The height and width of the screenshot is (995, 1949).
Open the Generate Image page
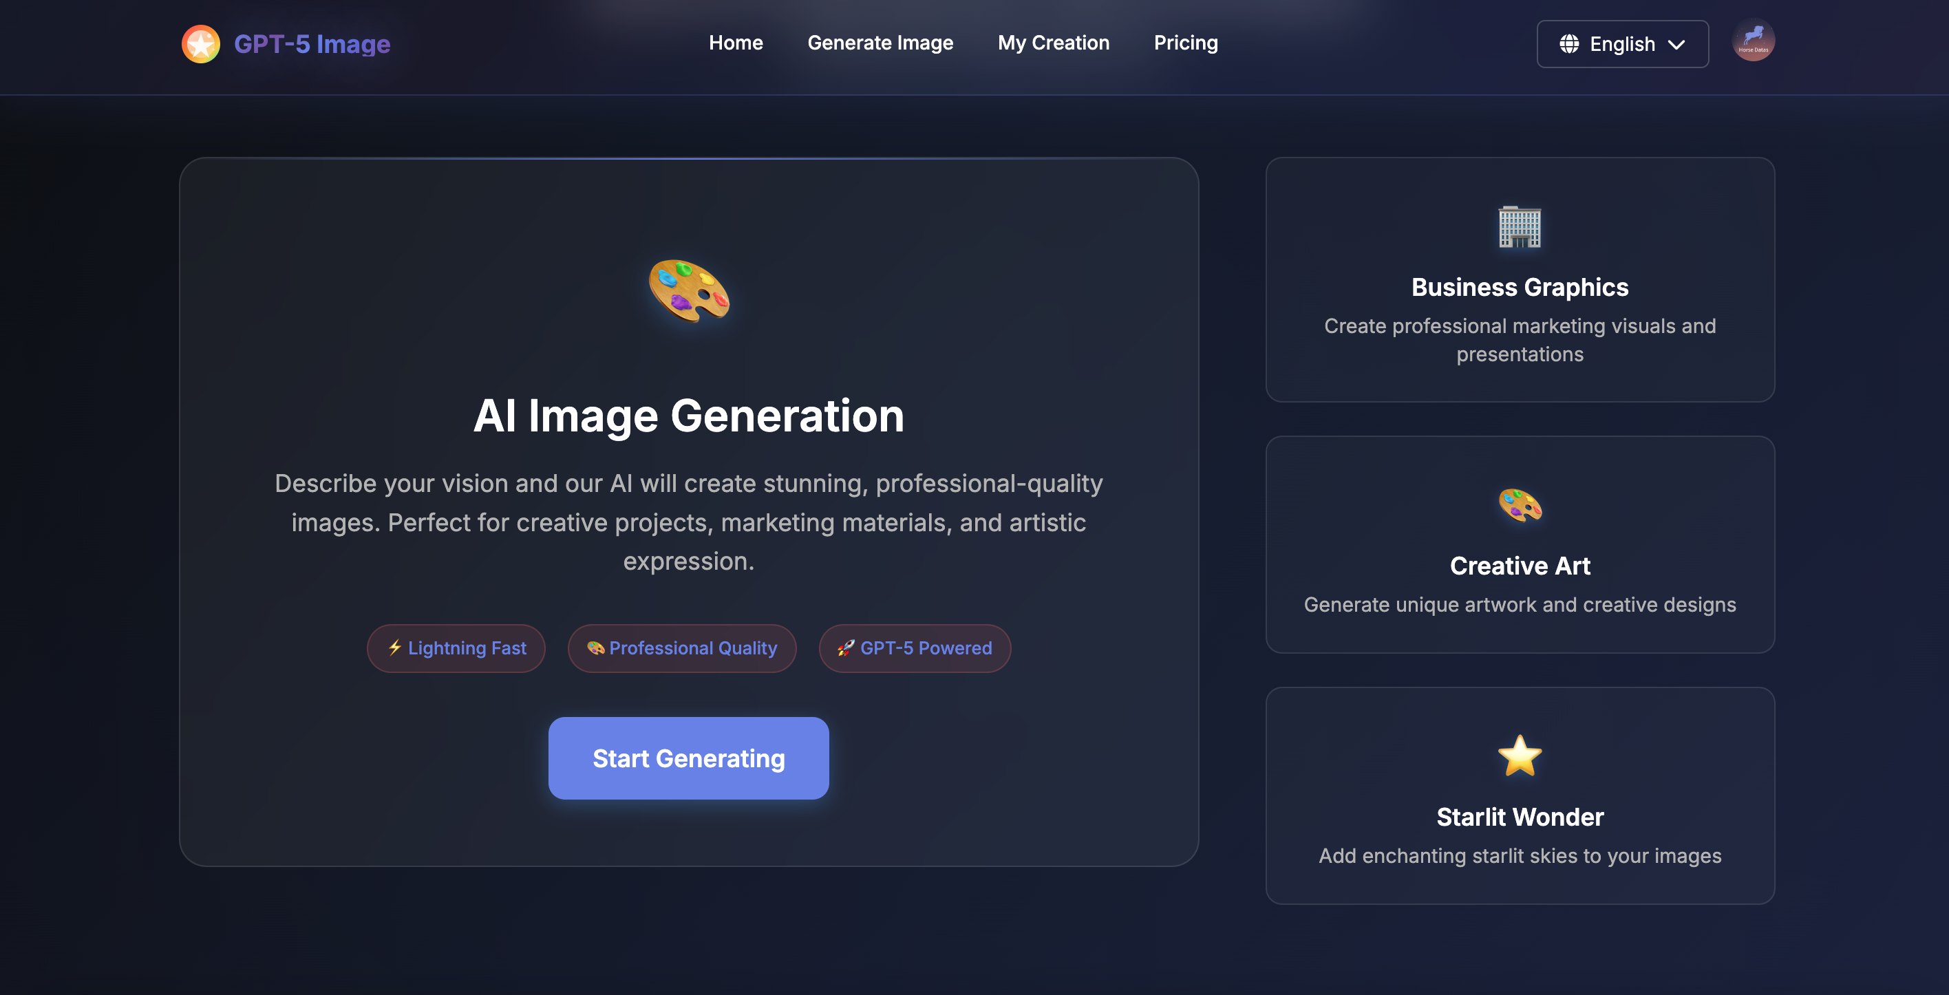[x=880, y=43]
